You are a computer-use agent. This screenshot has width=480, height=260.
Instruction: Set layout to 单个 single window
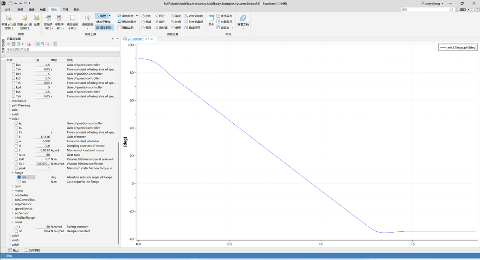(x=211, y=20)
